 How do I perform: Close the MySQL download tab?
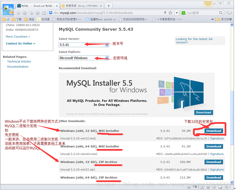(x=57, y=6)
